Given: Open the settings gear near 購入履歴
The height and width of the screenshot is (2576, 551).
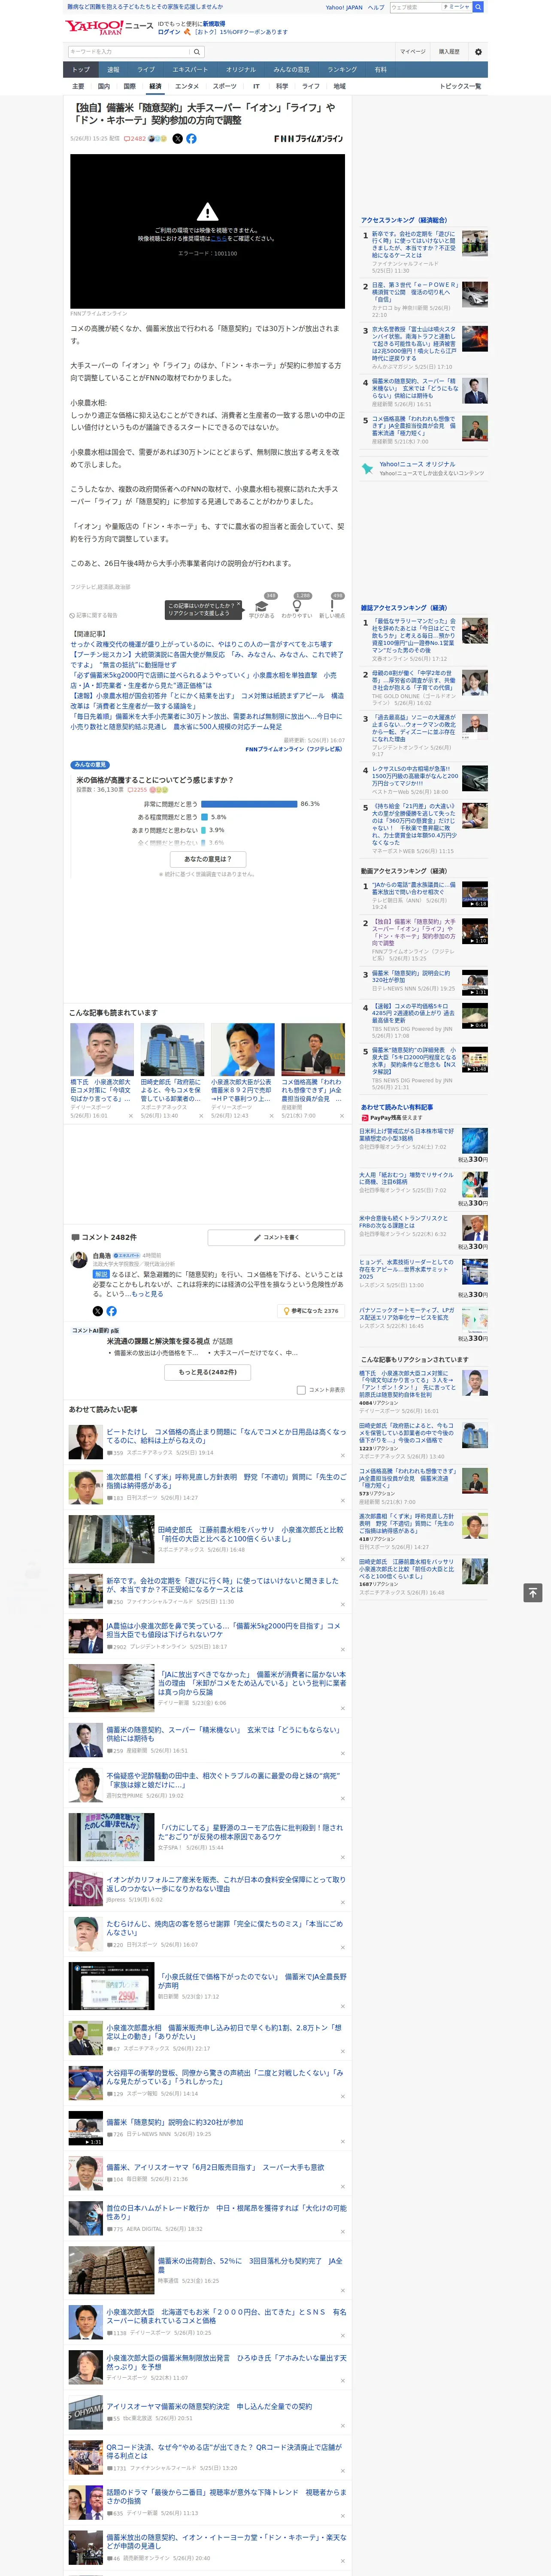Looking at the screenshot, I should pyautogui.click(x=478, y=52).
